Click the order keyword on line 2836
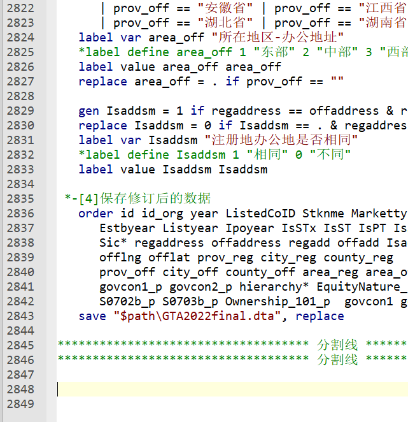 95,214
